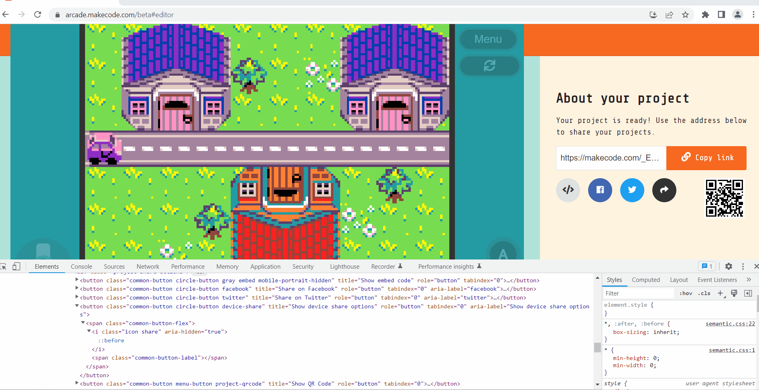Toggle the .cls class editor button
Image resolution: width=759 pixels, height=390 pixels.
pyautogui.click(x=704, y=294)
